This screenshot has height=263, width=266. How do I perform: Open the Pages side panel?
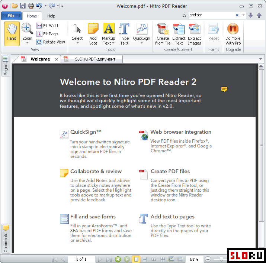pos(6,65)
